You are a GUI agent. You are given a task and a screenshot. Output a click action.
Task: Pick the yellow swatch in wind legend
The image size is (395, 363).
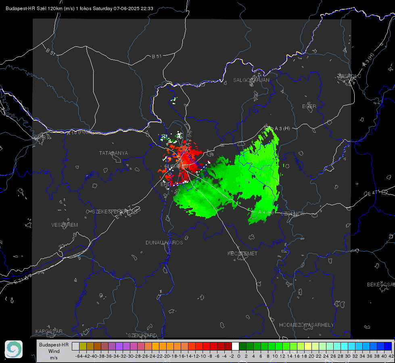(x=308, y=346)
